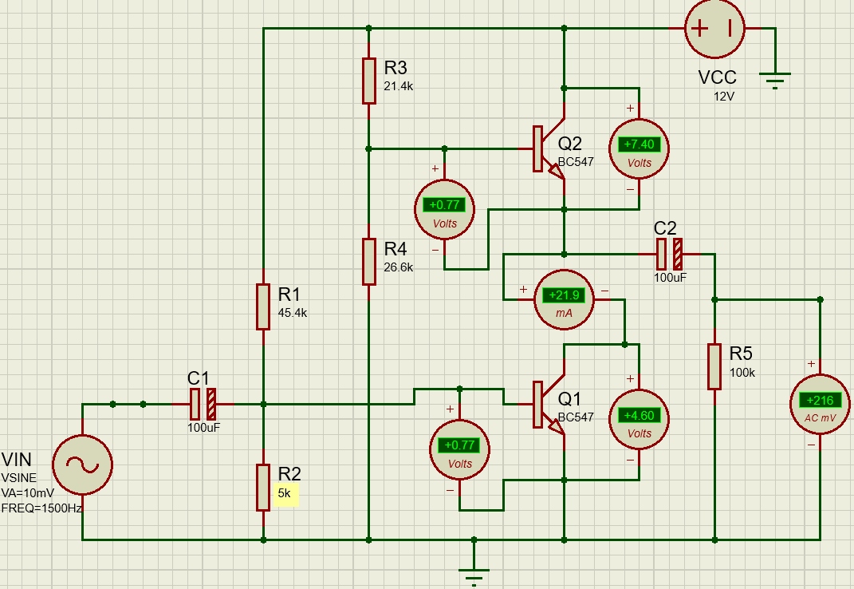This screenshot has width=854, height=589.
Task: Click the R5 reference label
Action: coord(741,354)
